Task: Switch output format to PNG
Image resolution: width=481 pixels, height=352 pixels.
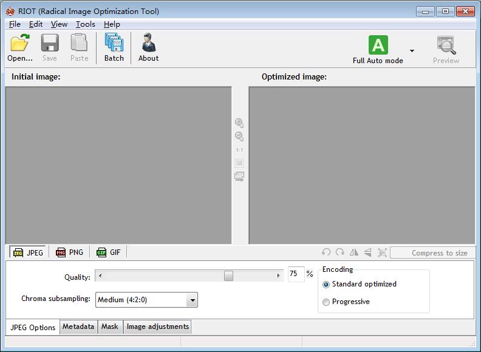Action: 69,252
